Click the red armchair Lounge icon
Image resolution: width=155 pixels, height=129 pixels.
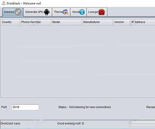tap(102, 12)
